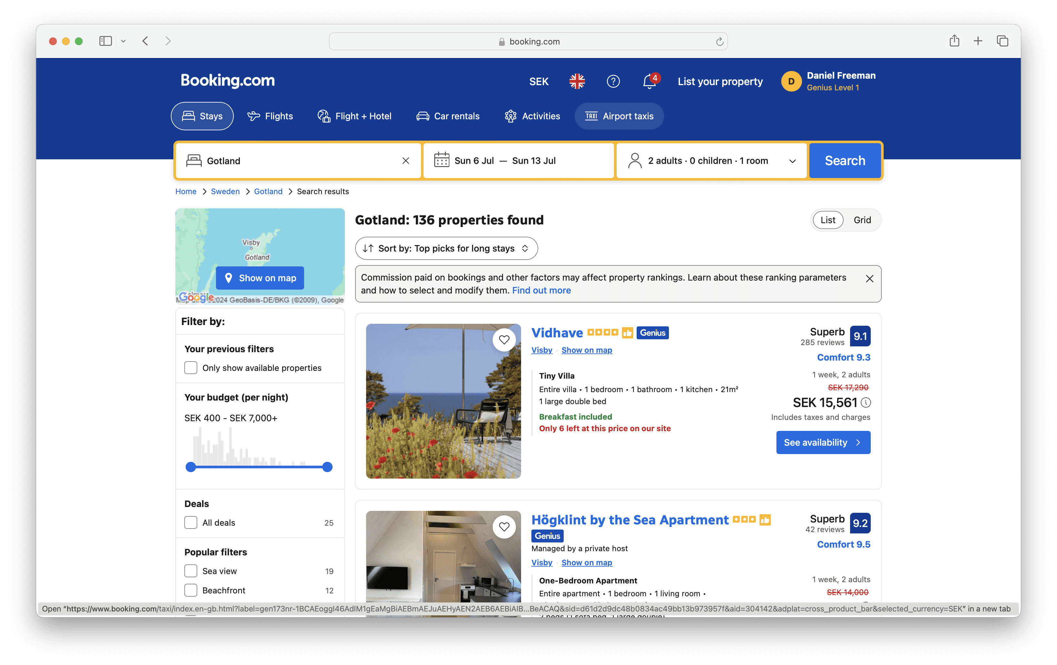The height and width of the screenshot is (665, 1057).
Task: Open Sort by Top picks dropdown
Action: point(446,248)
